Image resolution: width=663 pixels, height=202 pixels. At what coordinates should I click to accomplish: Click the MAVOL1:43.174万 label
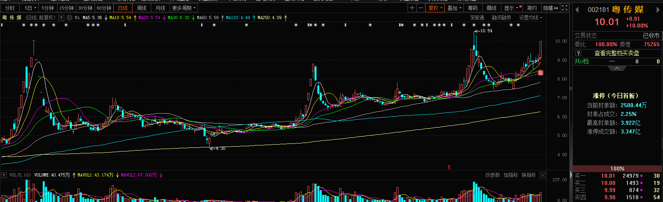pos(95,175)
